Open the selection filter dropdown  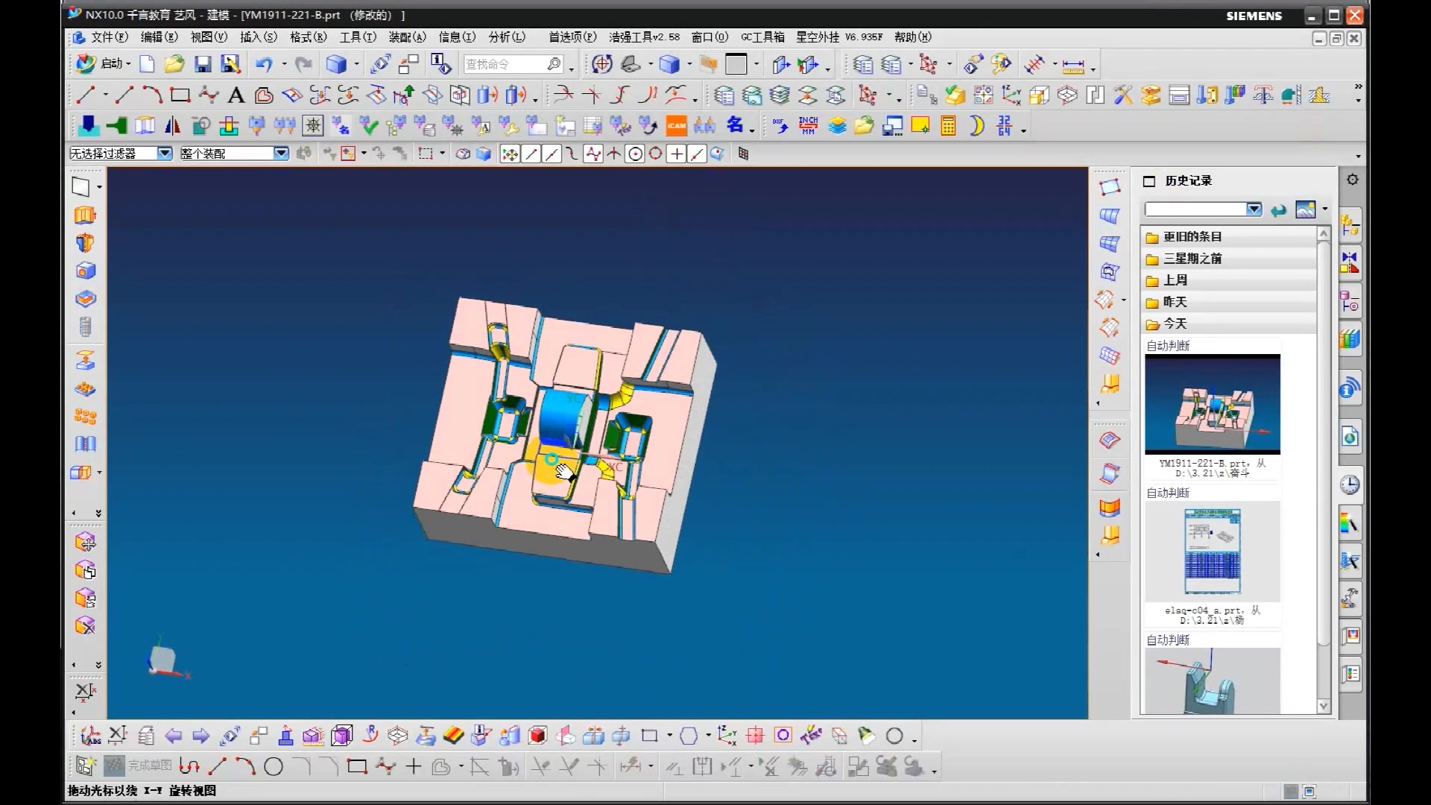pyautogui.click(x=165, y=154)
